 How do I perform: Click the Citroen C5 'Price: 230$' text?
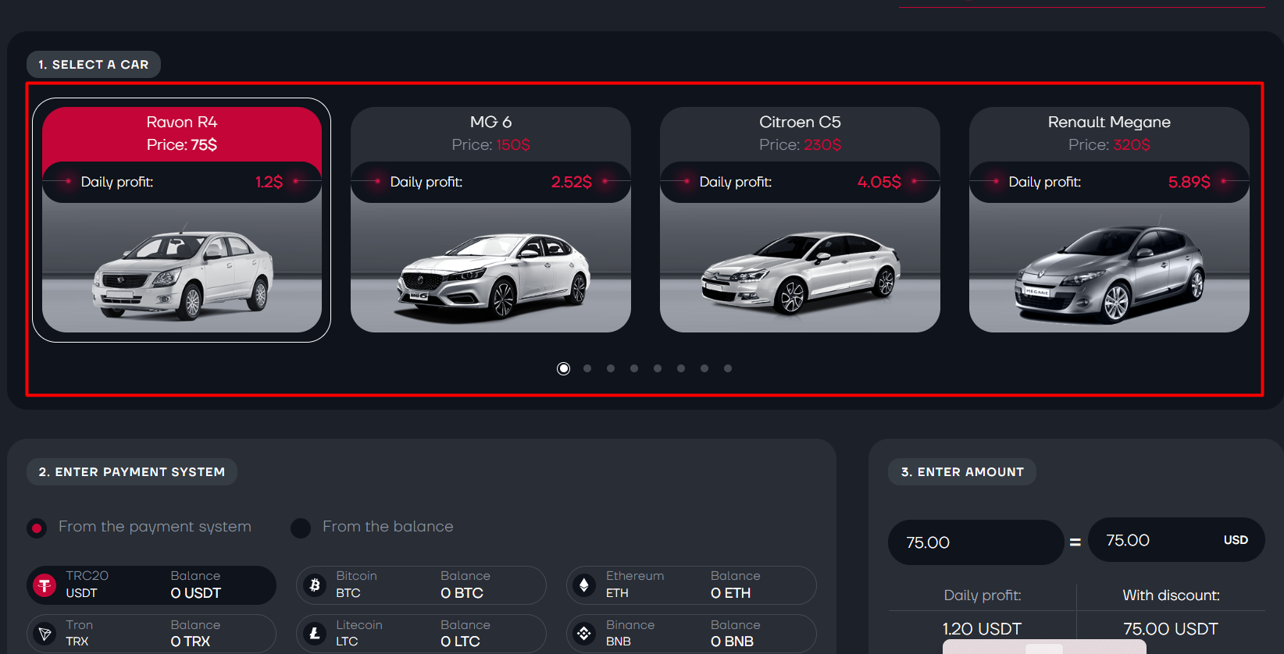(x=800, y=144)
